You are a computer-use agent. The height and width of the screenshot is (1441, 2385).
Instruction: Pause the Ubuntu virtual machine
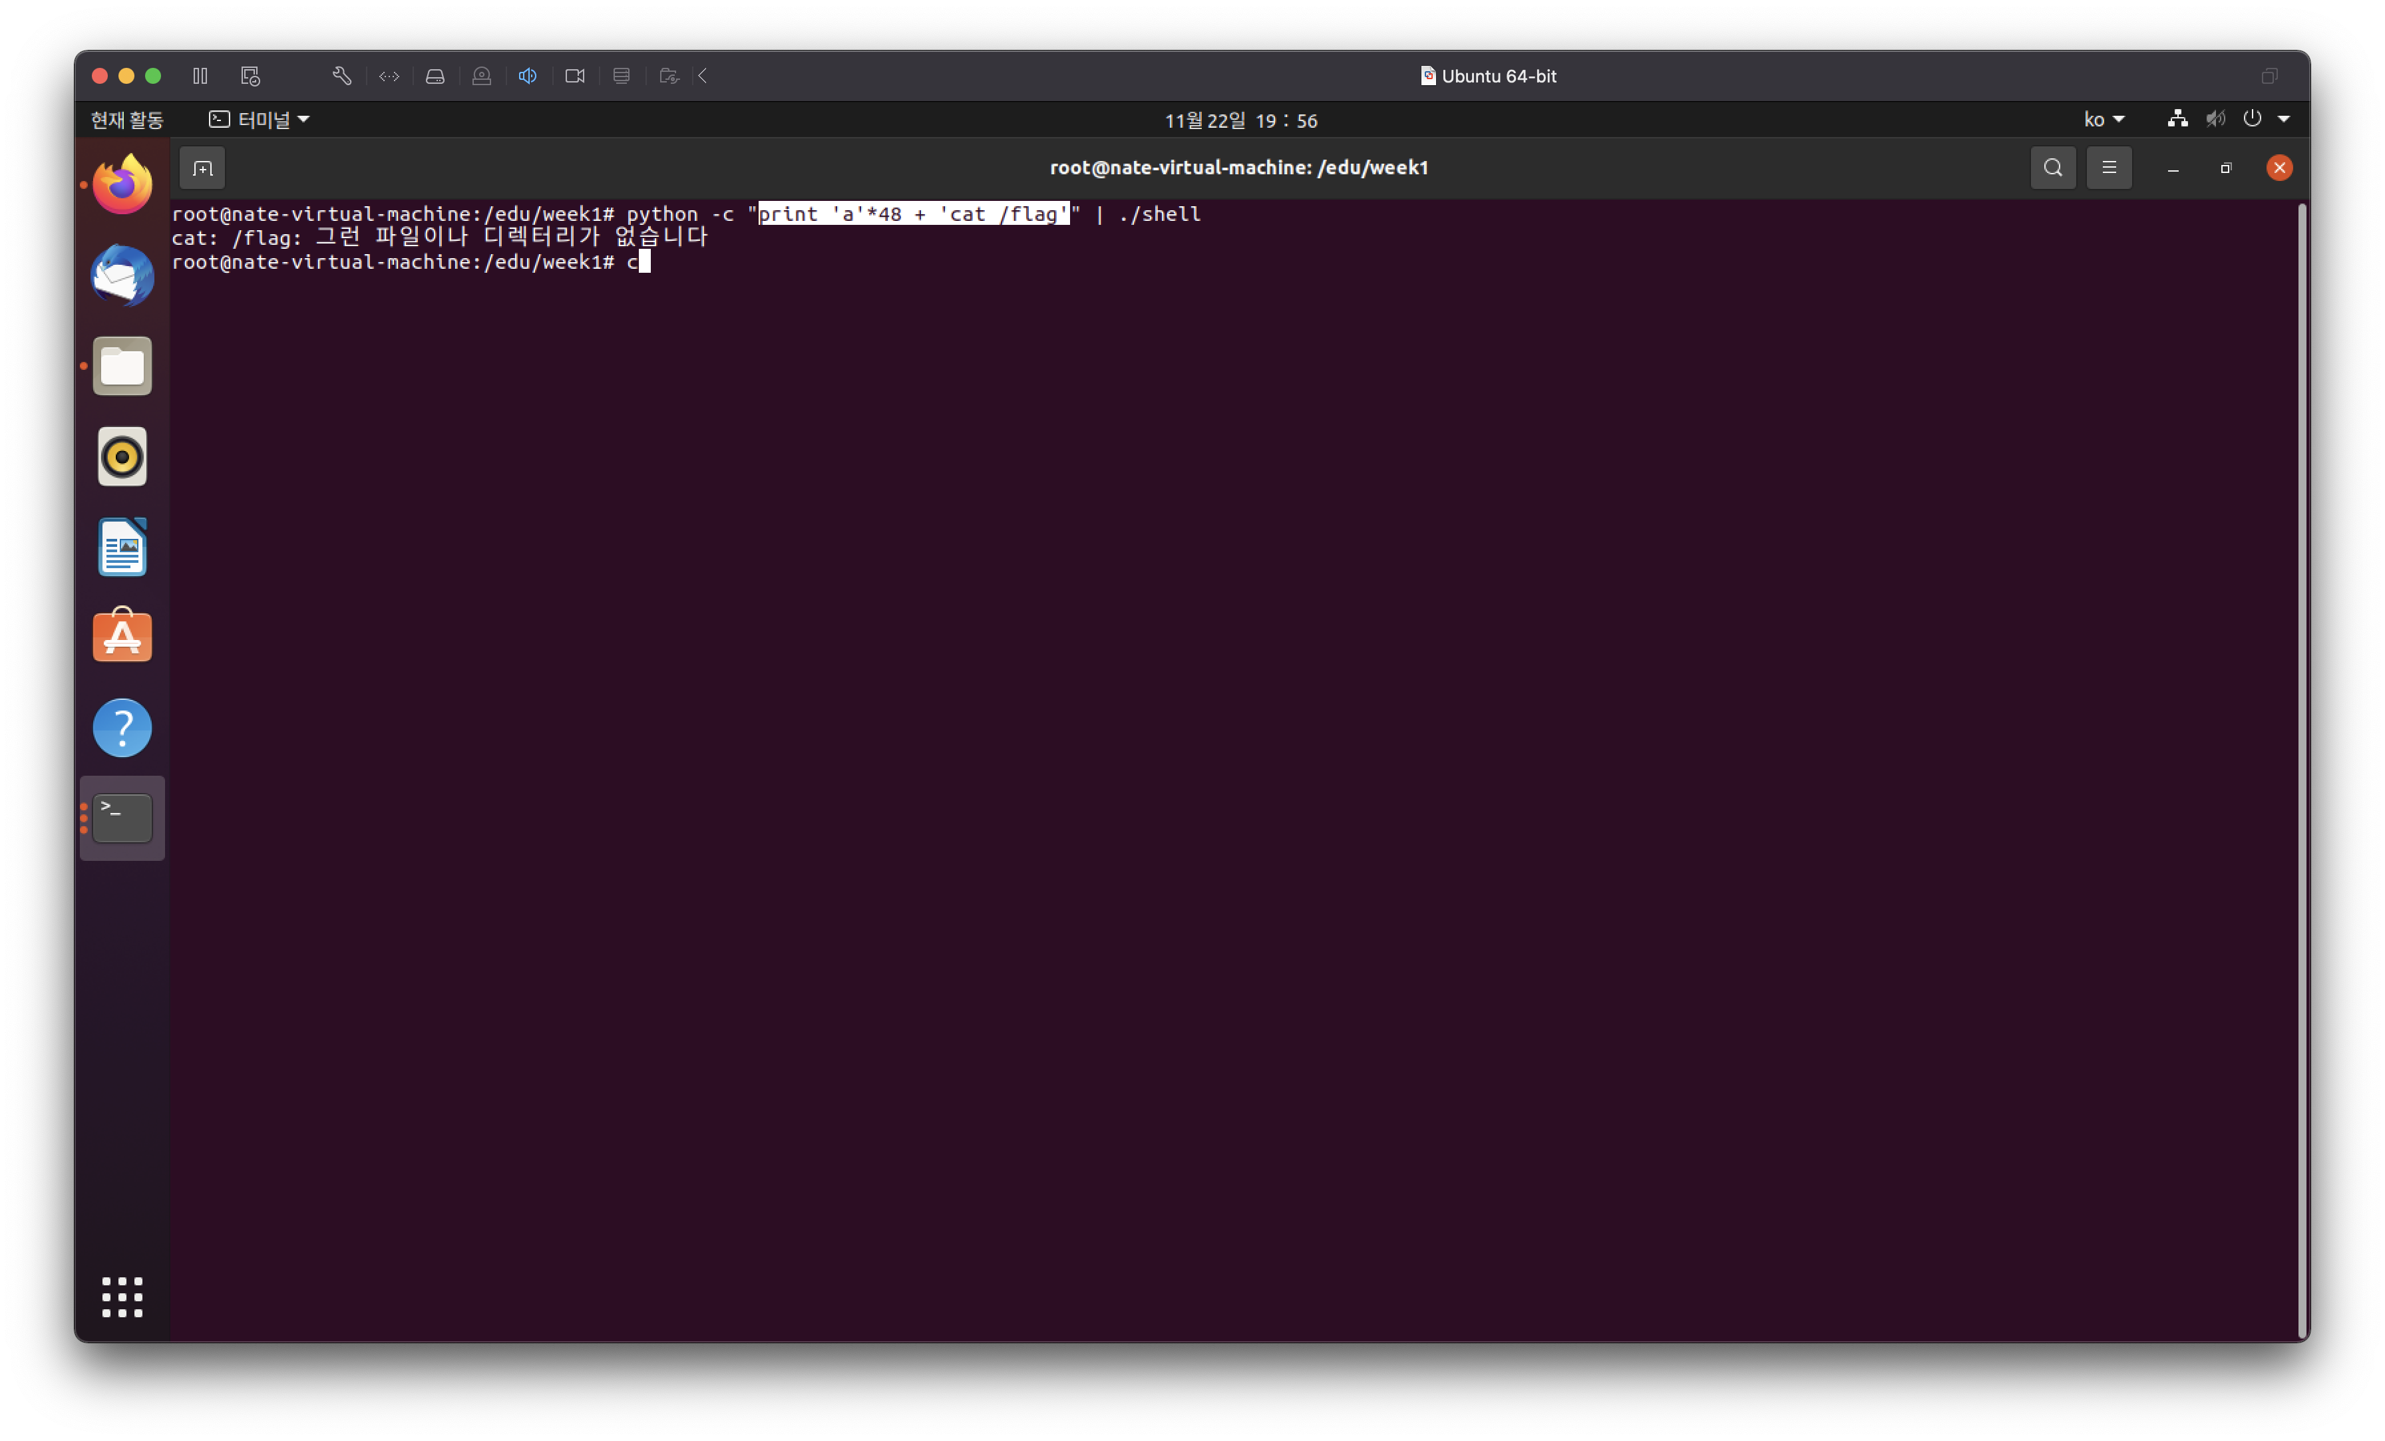200,75
